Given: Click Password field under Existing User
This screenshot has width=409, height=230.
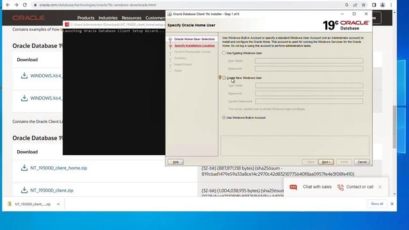Looking at the screenshot, I should 309,68.
